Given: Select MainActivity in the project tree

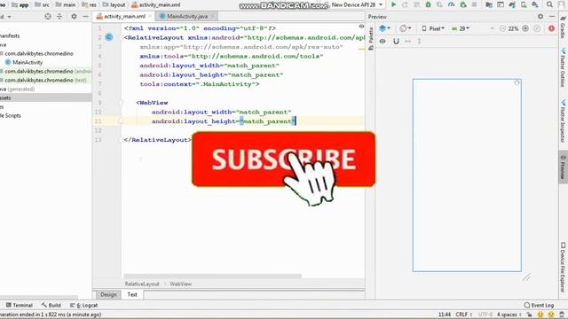Looking at the screenshot, I should tap(24, 62).
